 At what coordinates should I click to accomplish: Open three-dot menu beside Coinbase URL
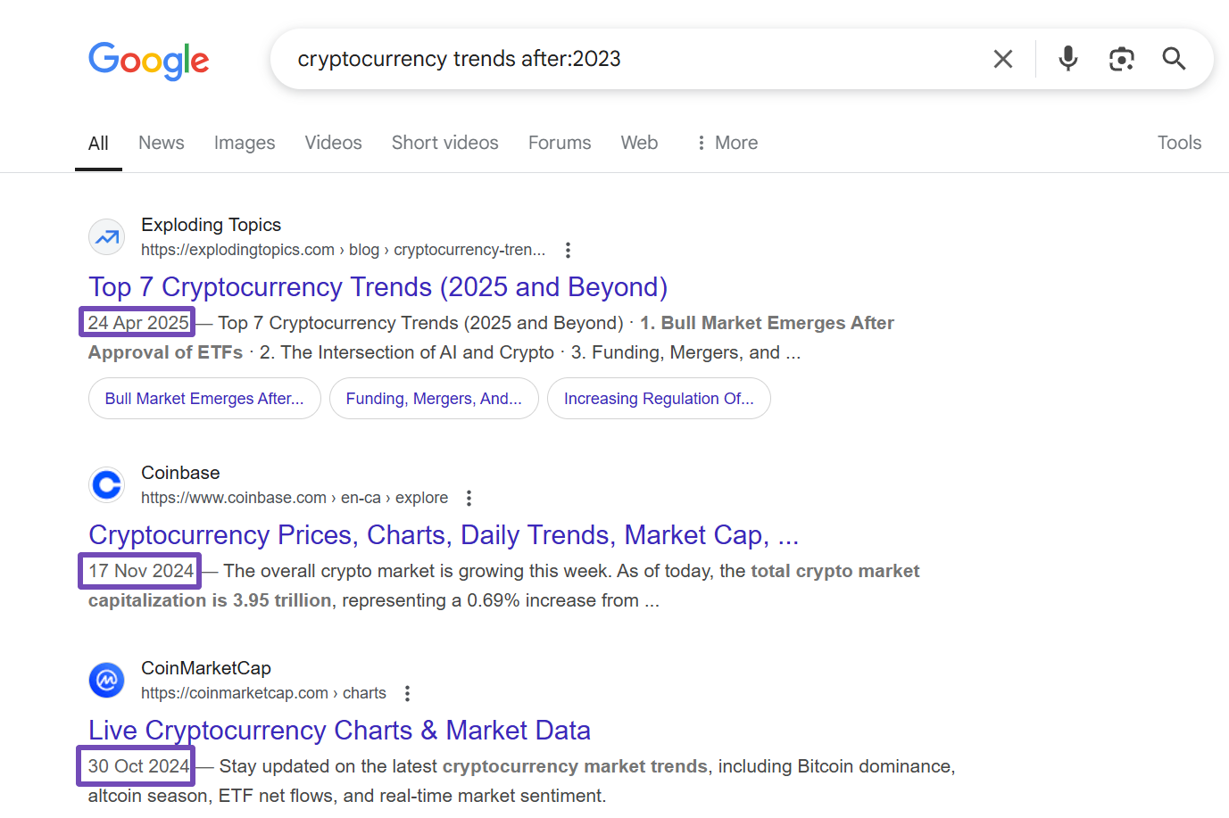469,498
